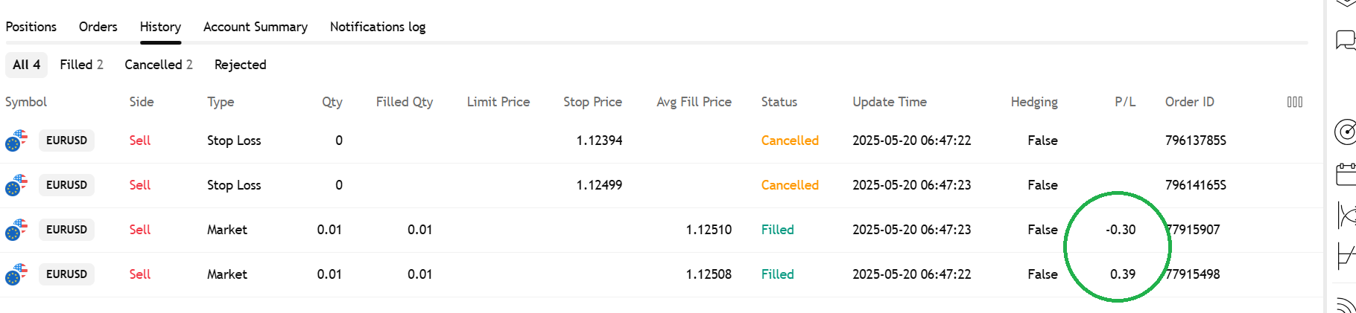The width and height of the screenshot is (1356, 313).
Task: Click EURUSD flag icon in first row
Action: point(16,141)
